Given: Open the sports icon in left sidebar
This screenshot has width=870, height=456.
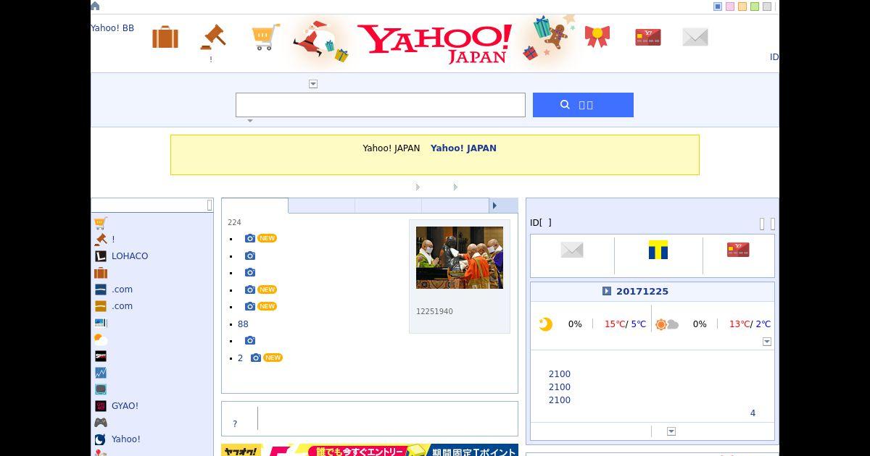Looking at the screenshot, I should (x=101, y=356).
